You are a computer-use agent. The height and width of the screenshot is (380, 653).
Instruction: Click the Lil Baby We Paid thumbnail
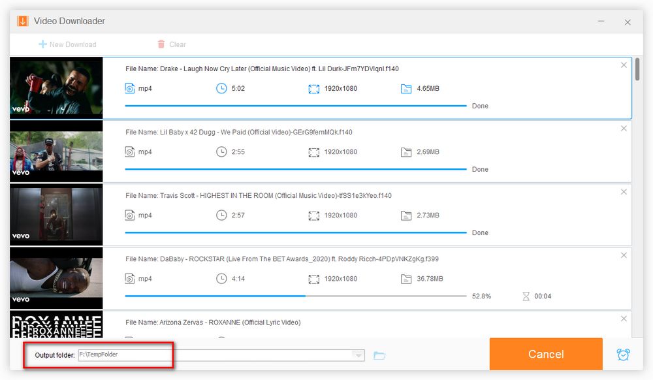[56, 151]
